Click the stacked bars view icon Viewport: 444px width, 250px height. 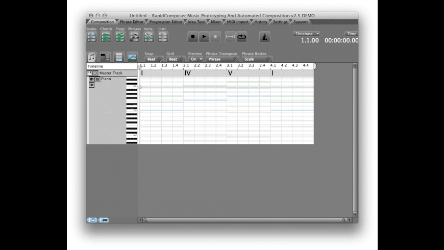point(119,57)
